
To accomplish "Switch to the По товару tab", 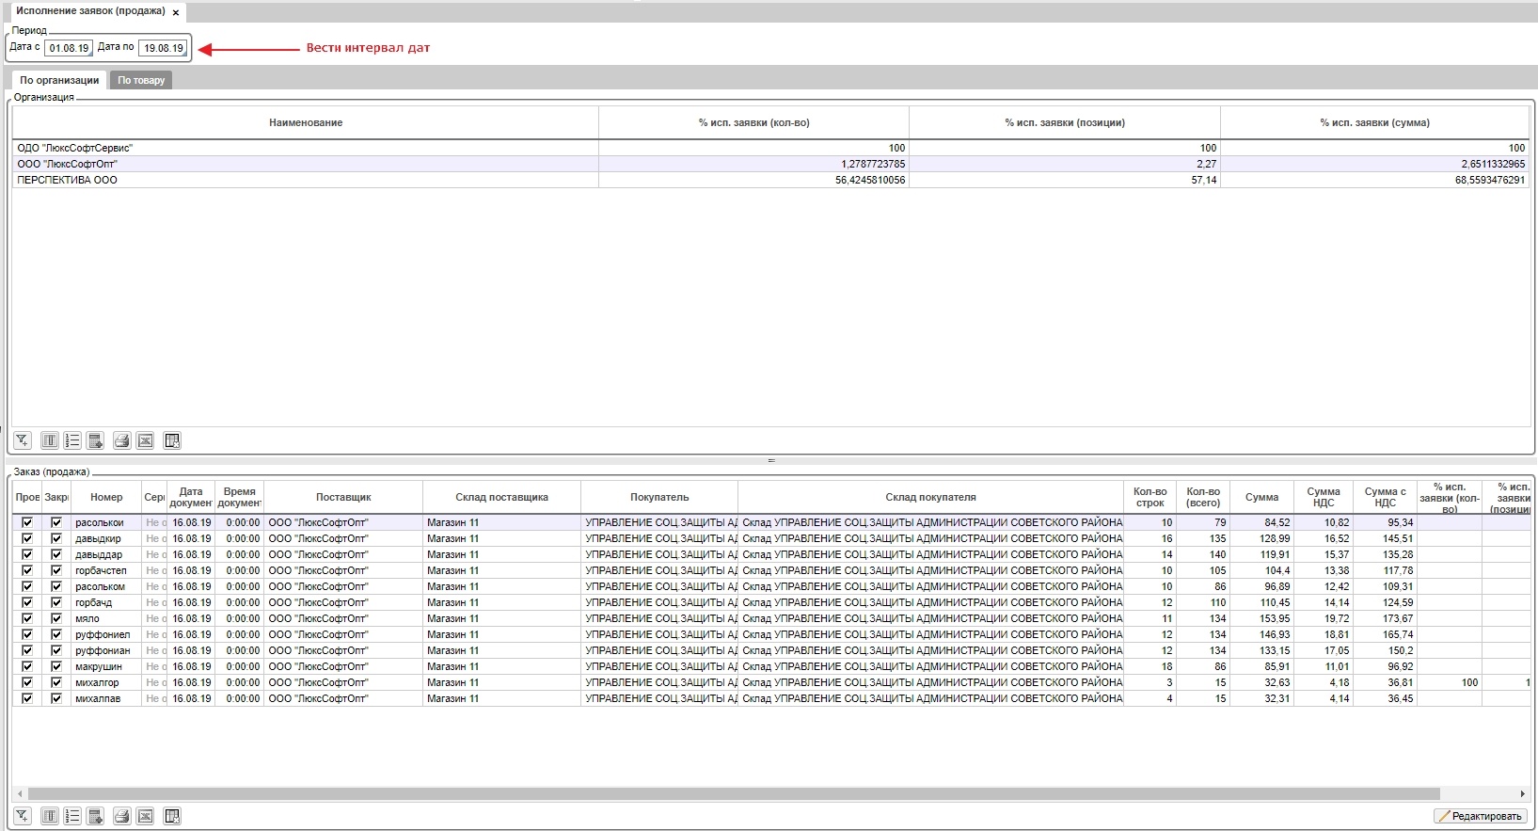I will [141, 81].
